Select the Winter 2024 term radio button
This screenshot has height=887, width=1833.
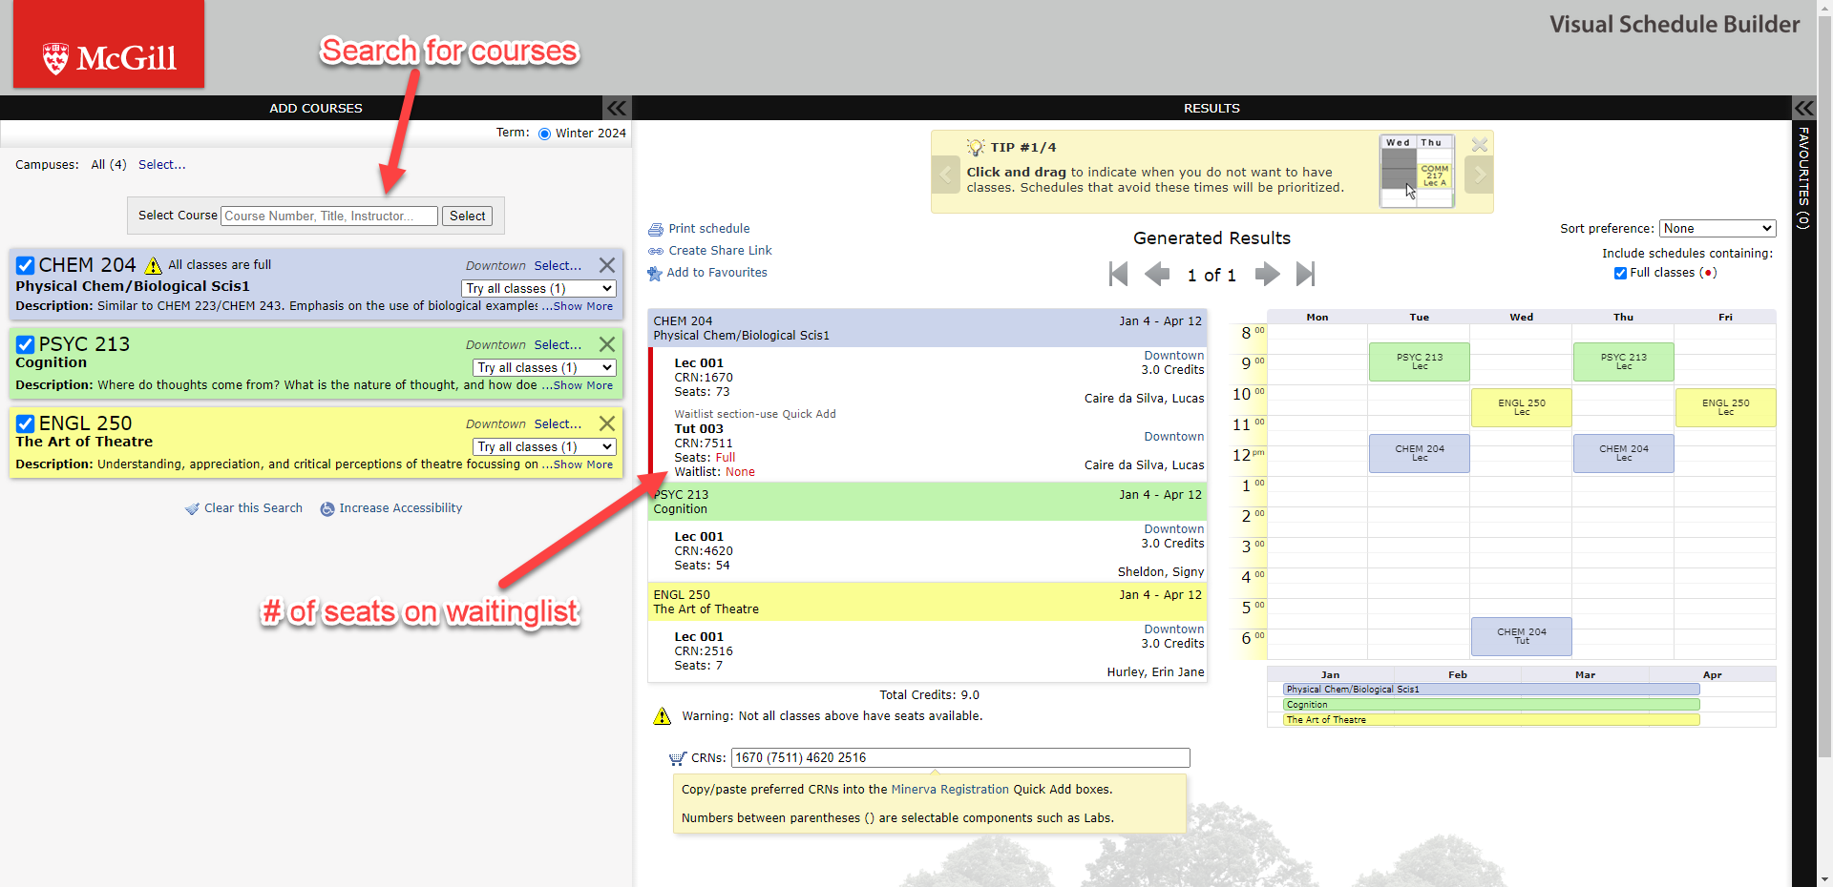coord(544,134)
